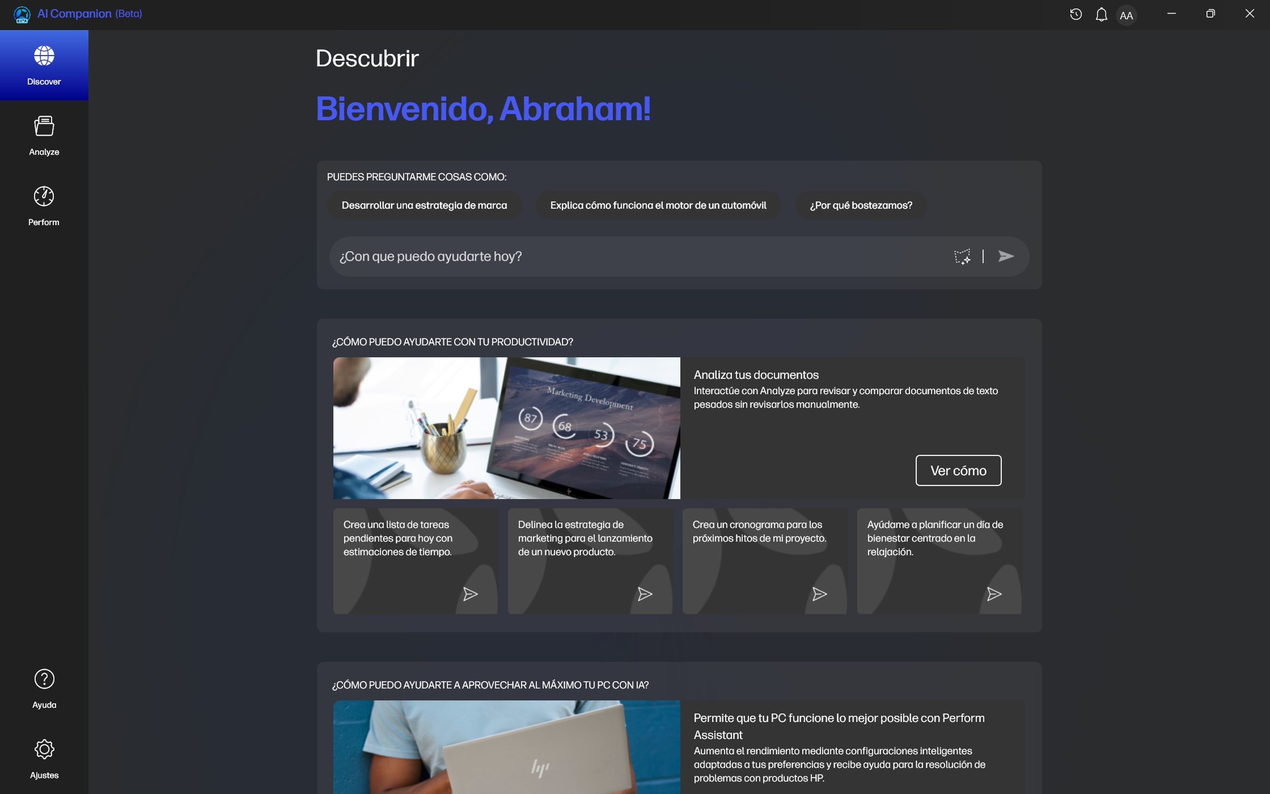Send the 'día de bienestar' prompt arrow
Screen dimensions: 1270x794
[x=995, y=594]
